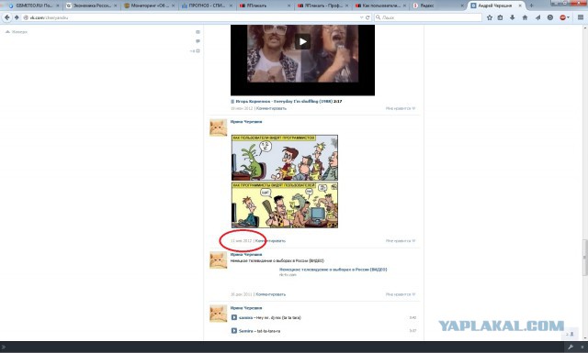Expand the Adblock dropdown arrow
The width and height of the screenshot is (588, 353).
pyautogui.click(x=568, y=17)
